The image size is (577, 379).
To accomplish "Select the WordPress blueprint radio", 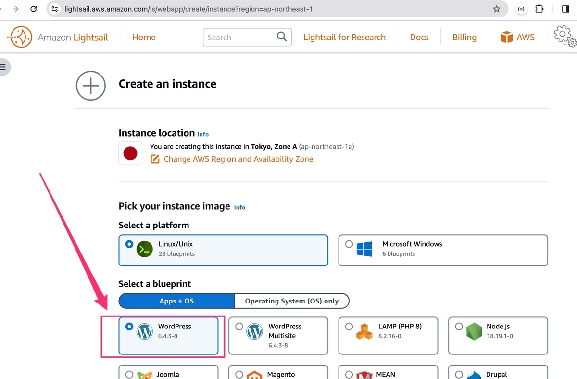I will click(x=129, y=327).
